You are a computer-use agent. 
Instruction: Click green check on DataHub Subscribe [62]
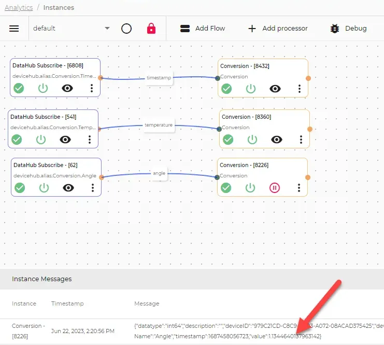20,188
